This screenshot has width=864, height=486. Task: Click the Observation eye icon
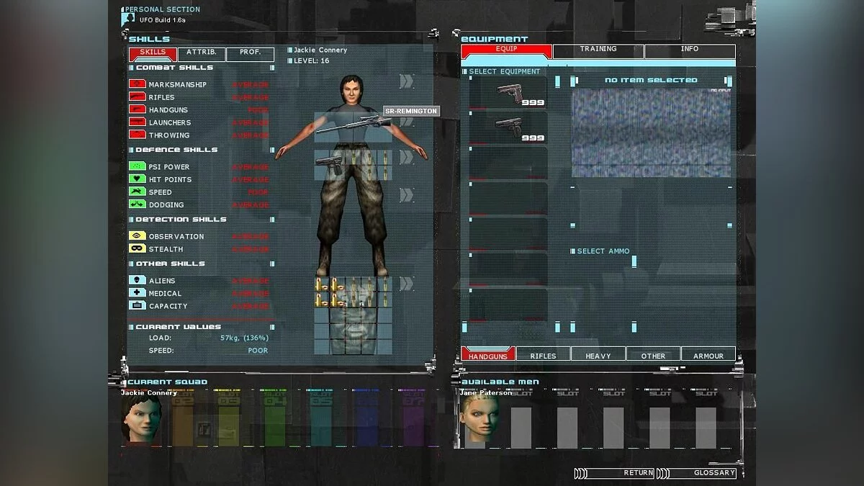(137, 236)
